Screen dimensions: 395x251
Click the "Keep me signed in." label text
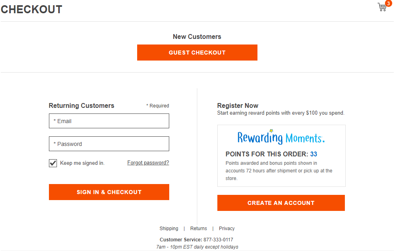pos(82,163)
